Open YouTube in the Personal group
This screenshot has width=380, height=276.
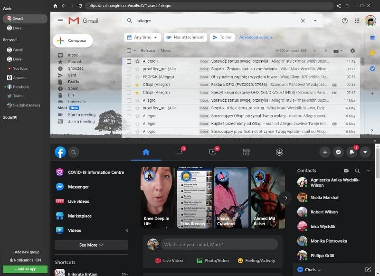[x=20, y=68]
